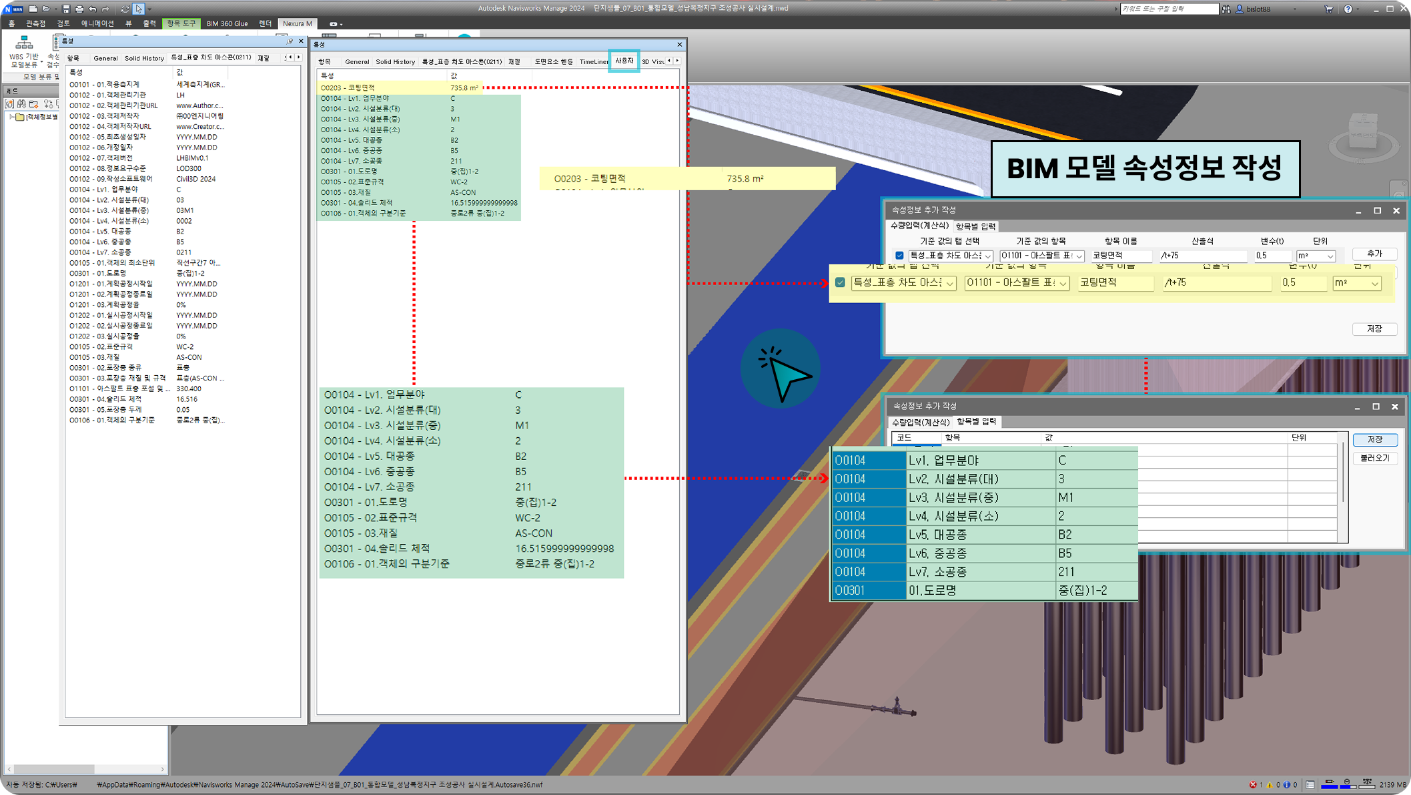Activate the Select cursor tool
The height and width of the screenshot is (795, 1411).
(138, 9)
